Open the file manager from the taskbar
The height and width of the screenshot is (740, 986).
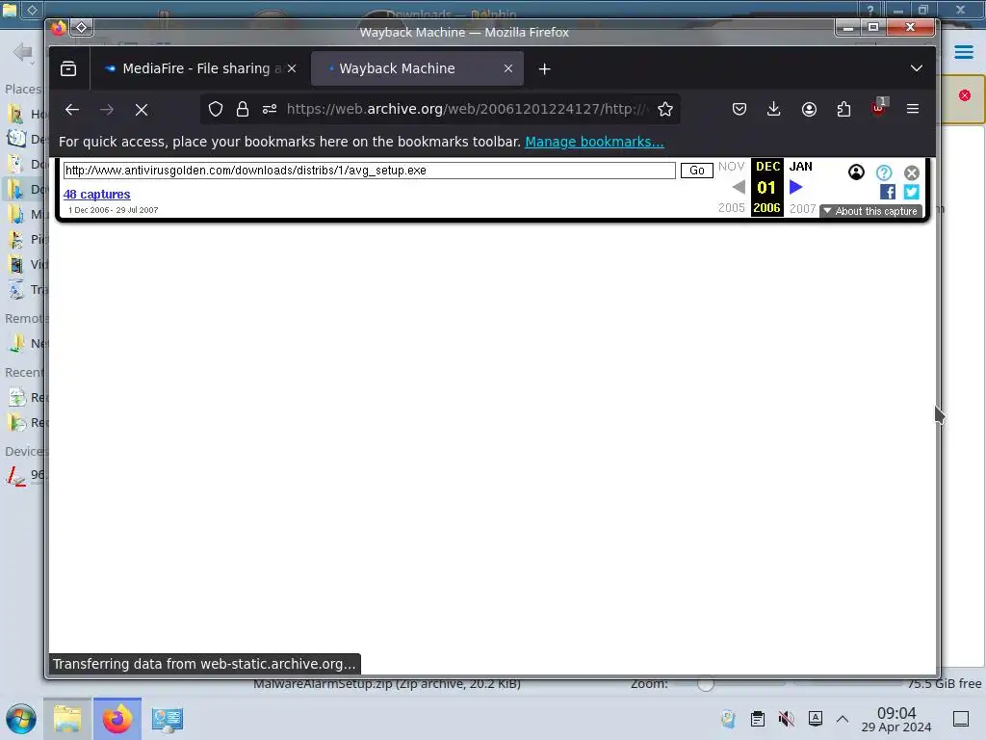67,719
